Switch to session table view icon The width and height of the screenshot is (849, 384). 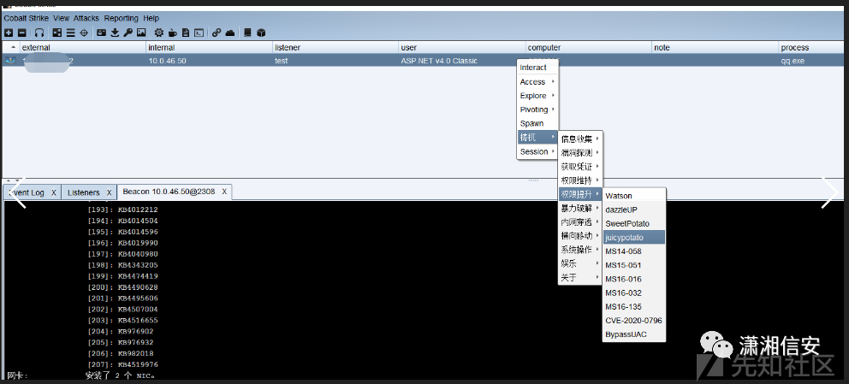(x=70, y=33)
